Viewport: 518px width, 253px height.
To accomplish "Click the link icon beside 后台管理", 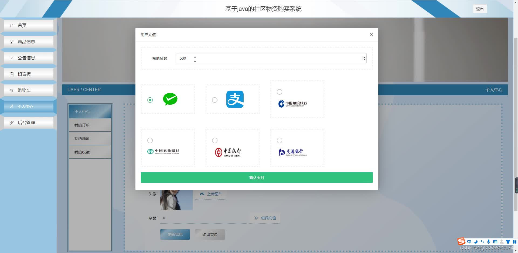I will [12, 122].
